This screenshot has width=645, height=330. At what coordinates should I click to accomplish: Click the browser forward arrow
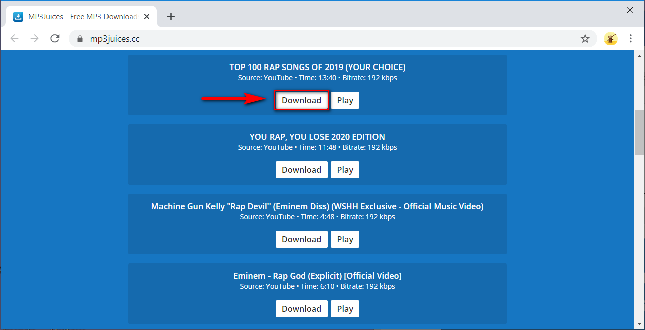(x=34, y=39)
